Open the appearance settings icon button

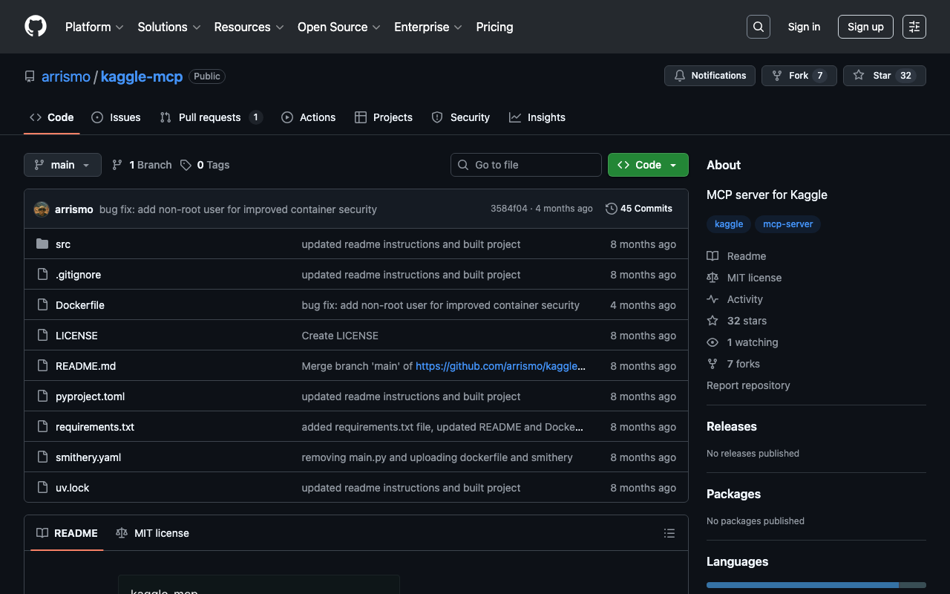914,27
